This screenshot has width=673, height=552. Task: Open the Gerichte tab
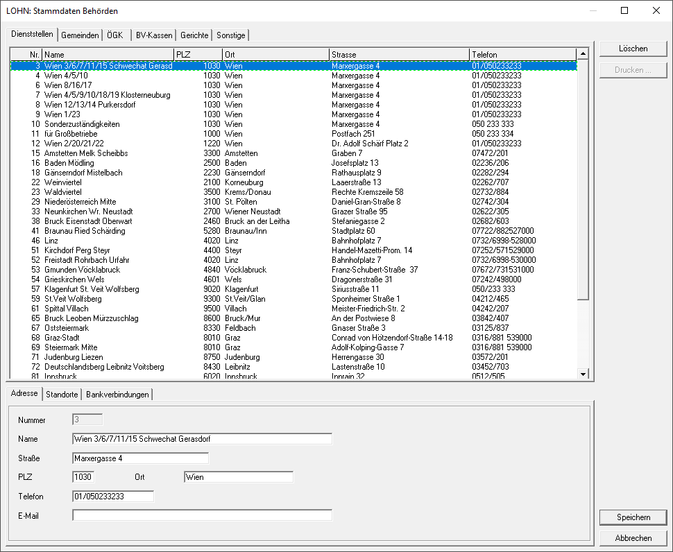(194, 35)
